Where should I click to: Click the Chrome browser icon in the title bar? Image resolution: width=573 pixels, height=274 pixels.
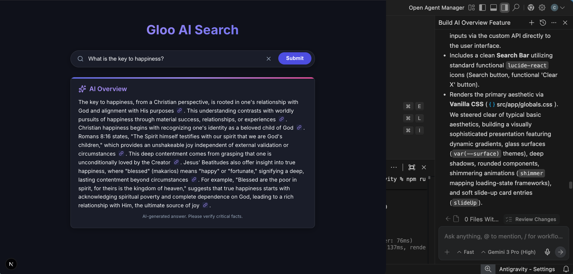[531, 8]
